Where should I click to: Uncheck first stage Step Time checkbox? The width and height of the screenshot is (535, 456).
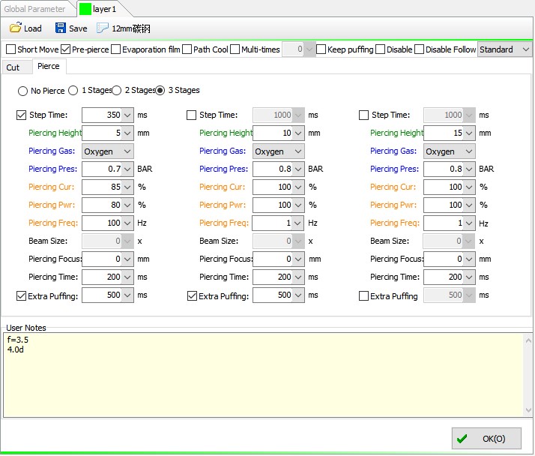click(x=21, y=115)
